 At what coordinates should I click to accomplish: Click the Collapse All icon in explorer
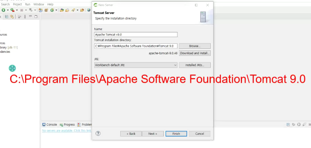pos(7,17)
